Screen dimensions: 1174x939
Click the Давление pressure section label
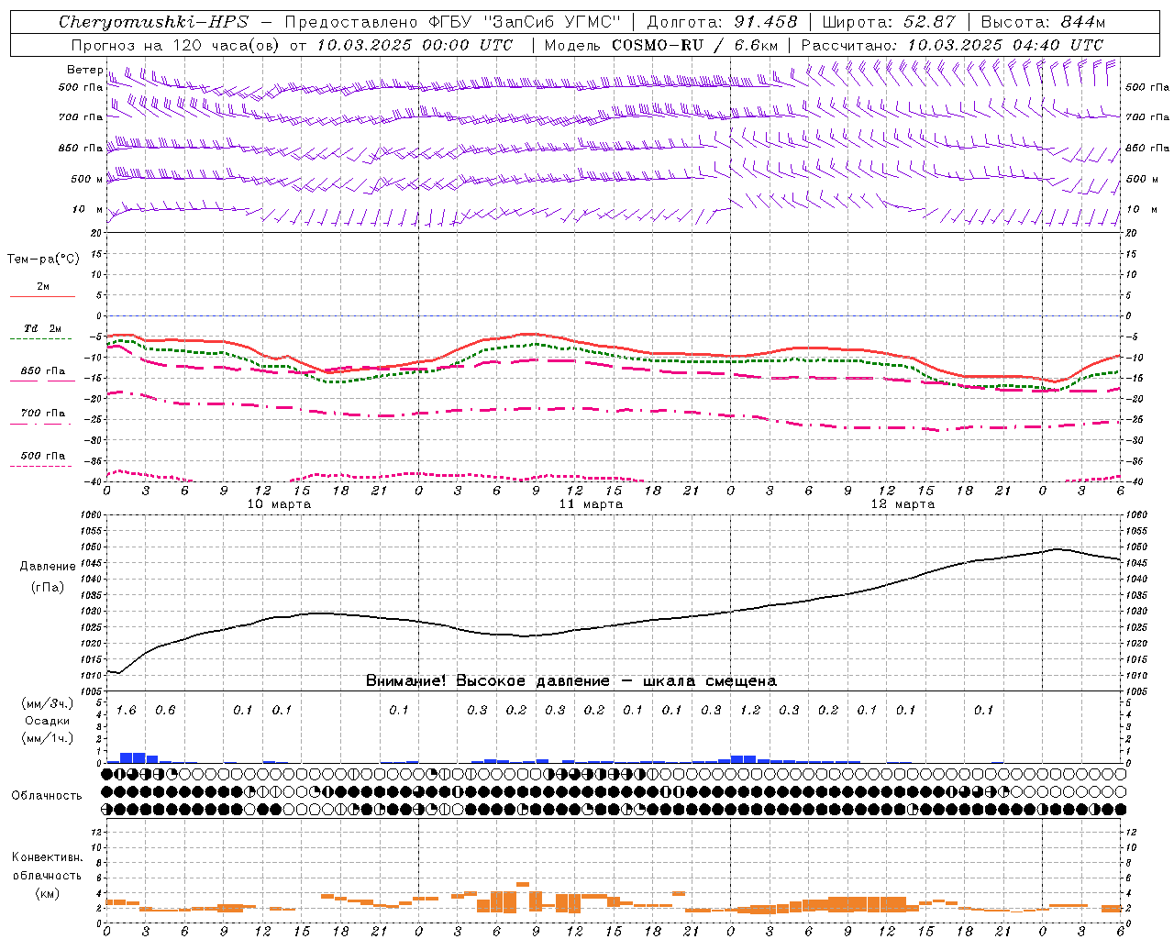tap(48, 566)
